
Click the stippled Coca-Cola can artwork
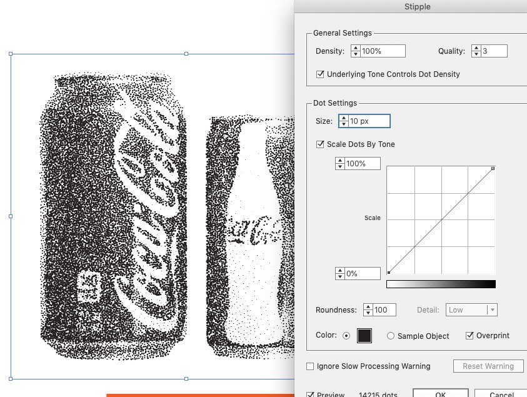coord(113,215)
